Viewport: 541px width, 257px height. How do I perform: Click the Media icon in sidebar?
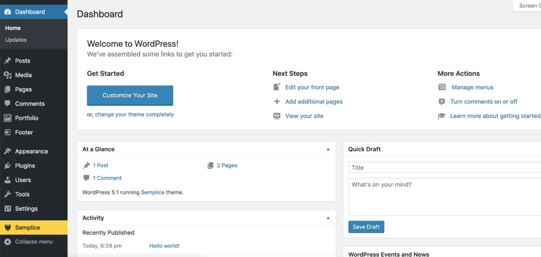[7, 75]
